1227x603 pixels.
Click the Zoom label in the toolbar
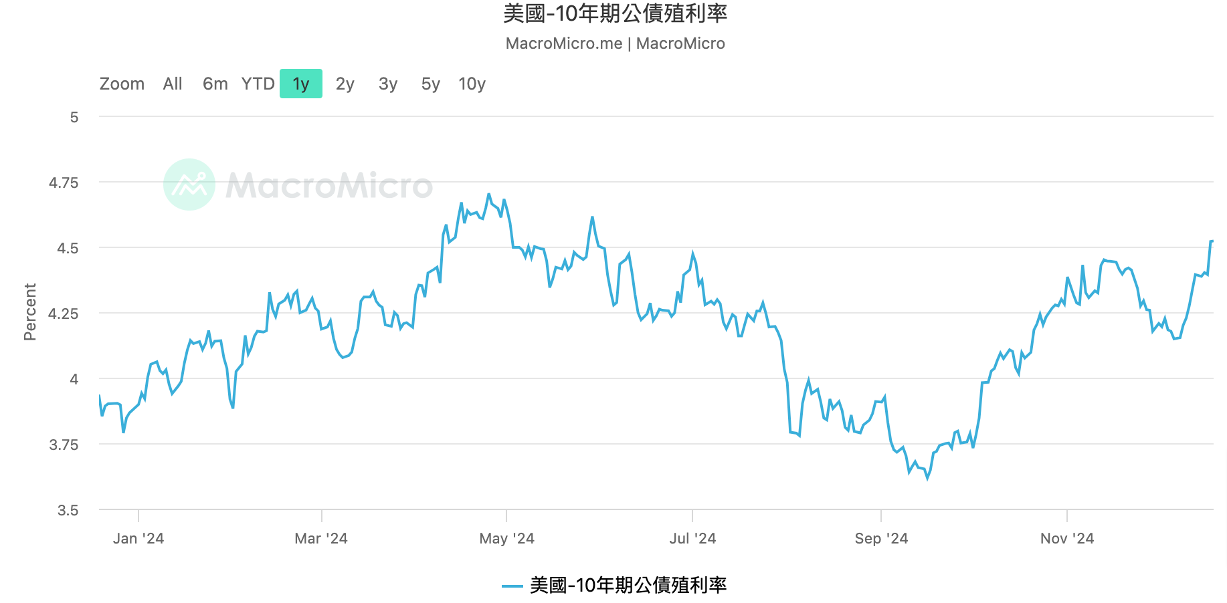[x=122, y=84]
